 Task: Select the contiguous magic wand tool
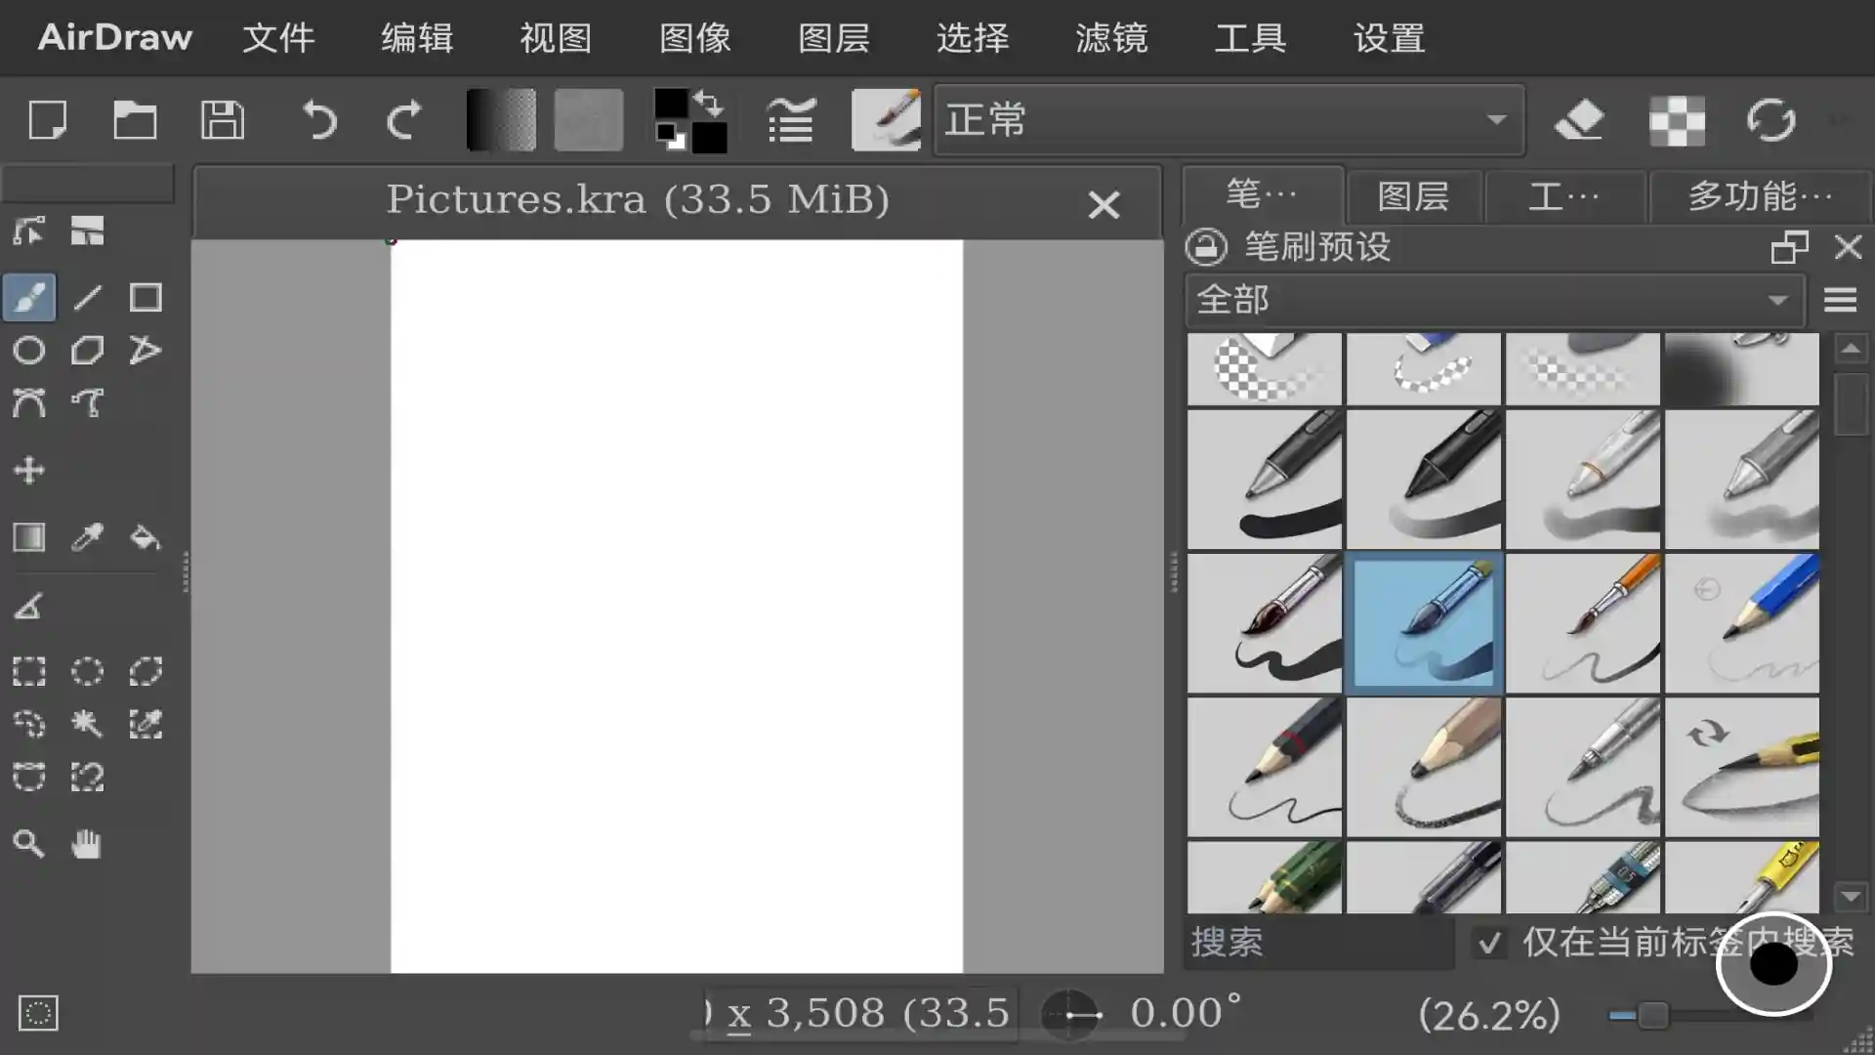[88, 724]
